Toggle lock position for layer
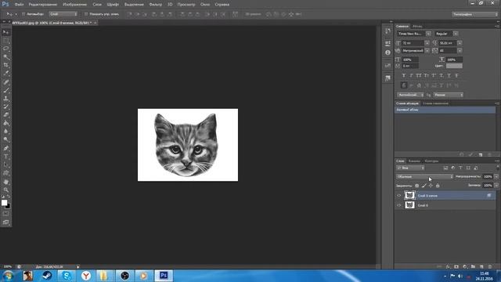 (431, 186)
